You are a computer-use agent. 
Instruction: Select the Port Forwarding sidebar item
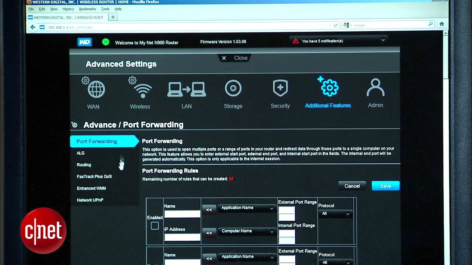(104, 141)
